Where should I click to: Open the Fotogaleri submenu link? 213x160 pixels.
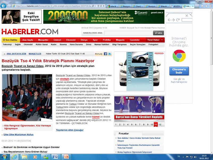coord(153,45)
